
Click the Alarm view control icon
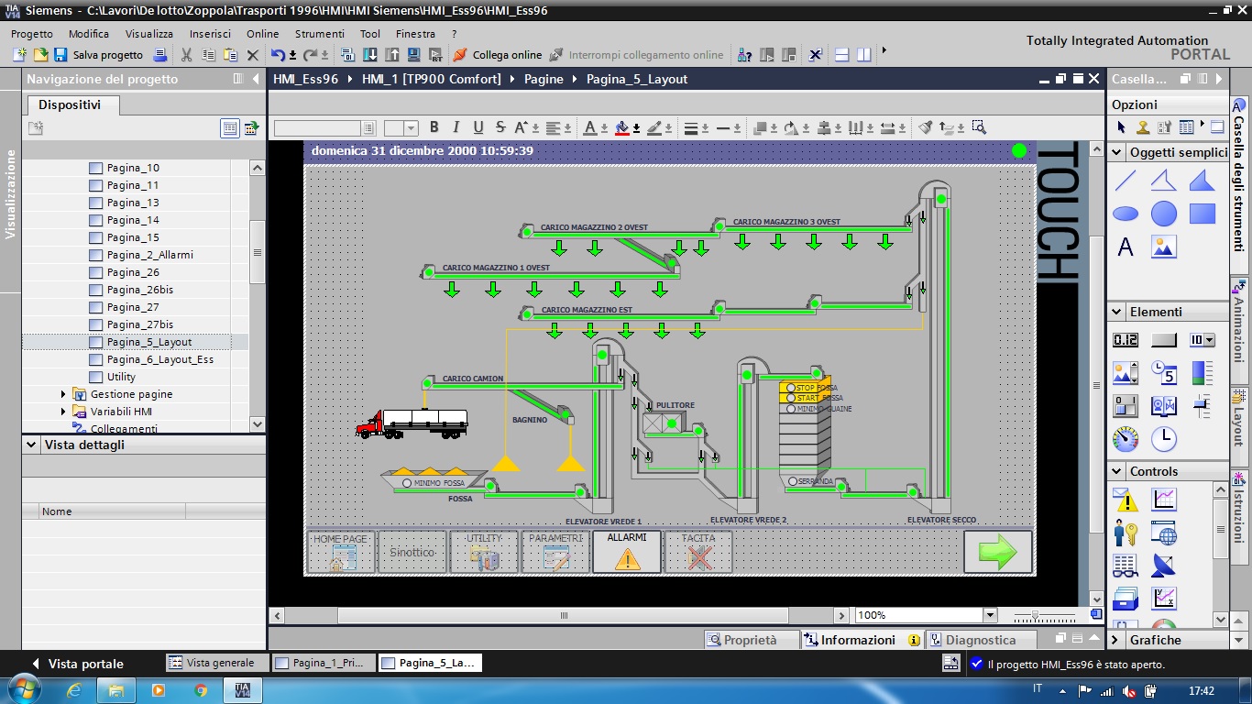(x=1126, y=500)
